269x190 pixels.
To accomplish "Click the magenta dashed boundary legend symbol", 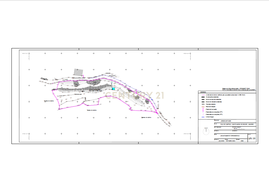I will pos(203,95).
